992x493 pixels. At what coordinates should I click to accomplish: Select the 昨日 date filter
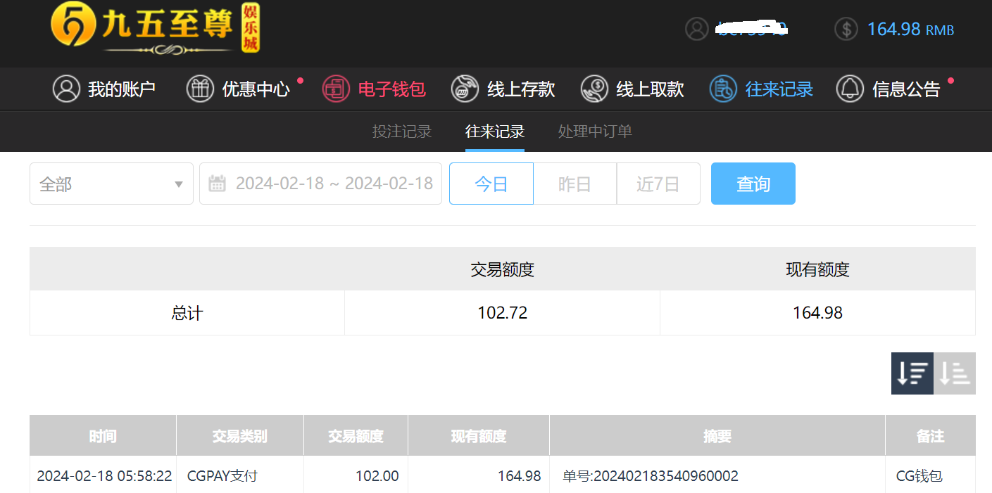coord(575,184)
